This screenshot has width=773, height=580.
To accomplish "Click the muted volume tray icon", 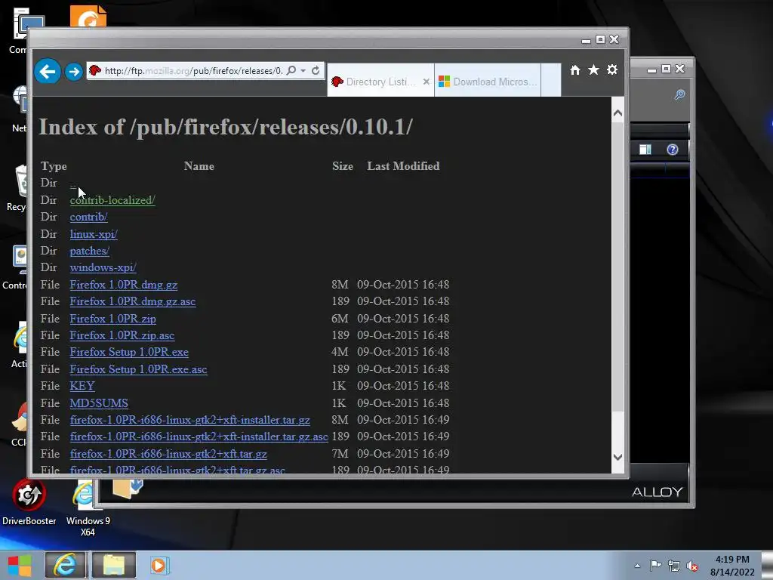I will (692, 566).
